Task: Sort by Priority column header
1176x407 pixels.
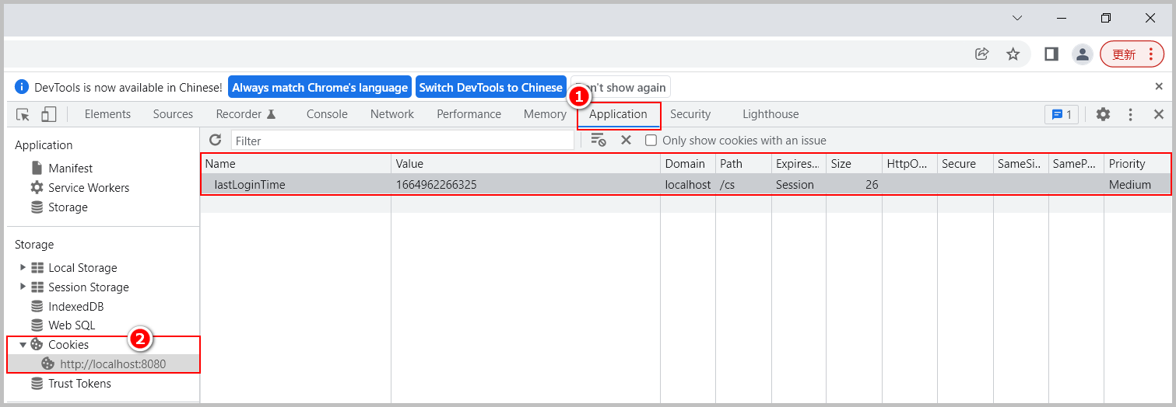Action: [x=1138, y=164]
